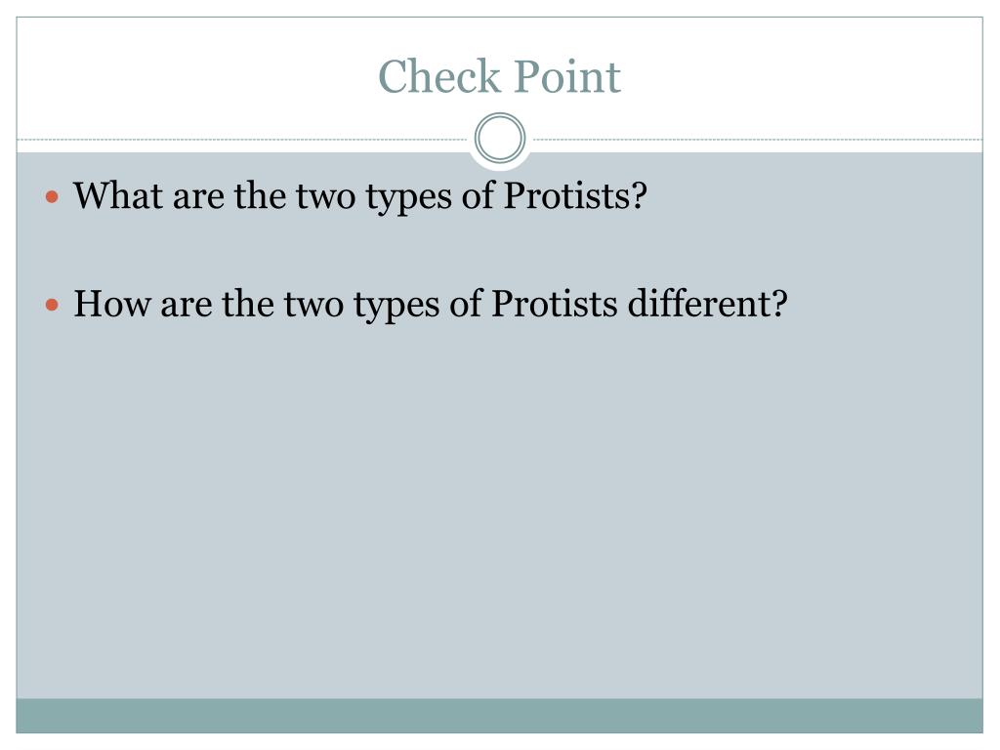Click the text "What are the two types of Protists?"
1000x750 pixels.
pos(360,196)
